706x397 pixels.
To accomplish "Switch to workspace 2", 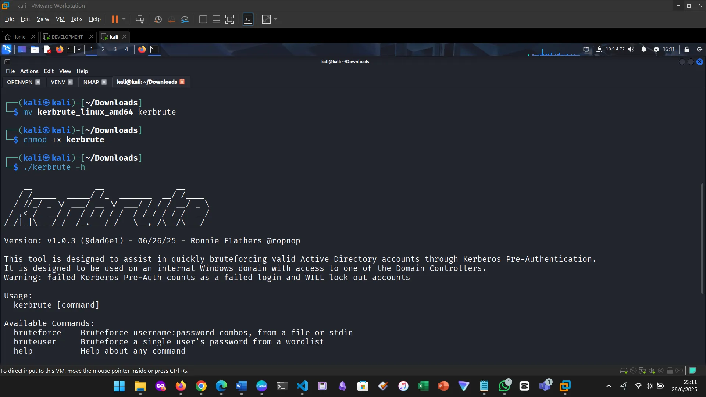I will pyautogui.click(x=103, y=49).
